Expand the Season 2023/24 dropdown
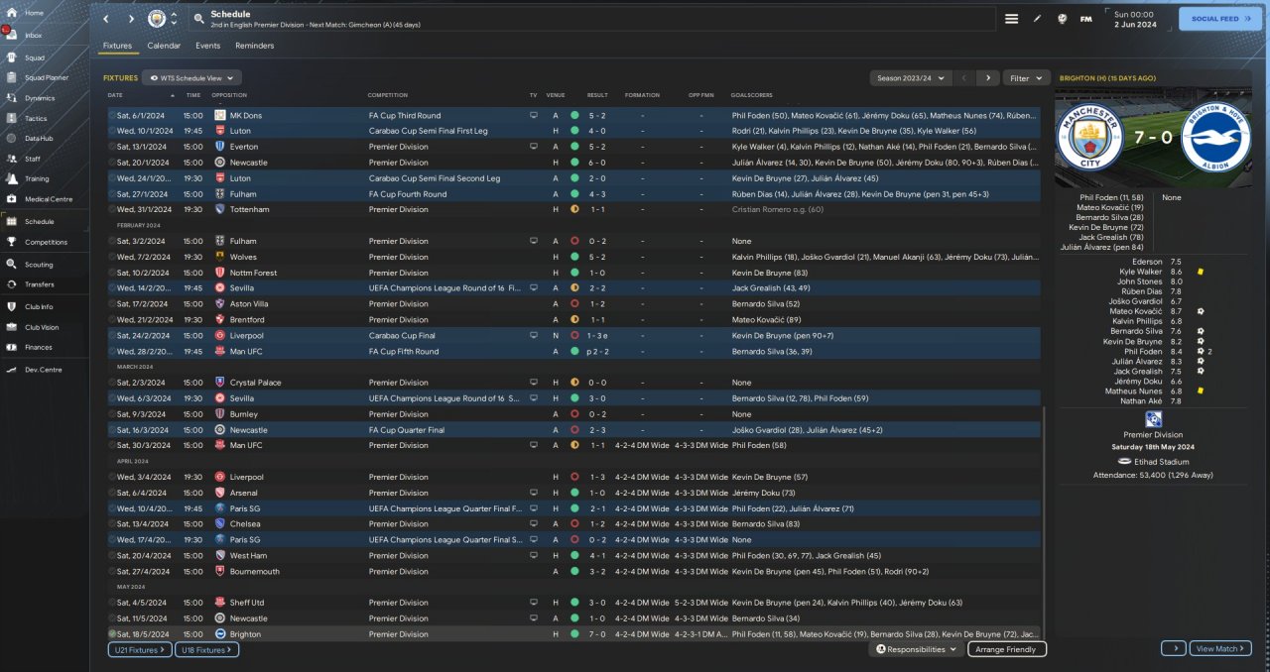Image resolution: width=1270 pixels, height=672 pixels. click(909, 77)
